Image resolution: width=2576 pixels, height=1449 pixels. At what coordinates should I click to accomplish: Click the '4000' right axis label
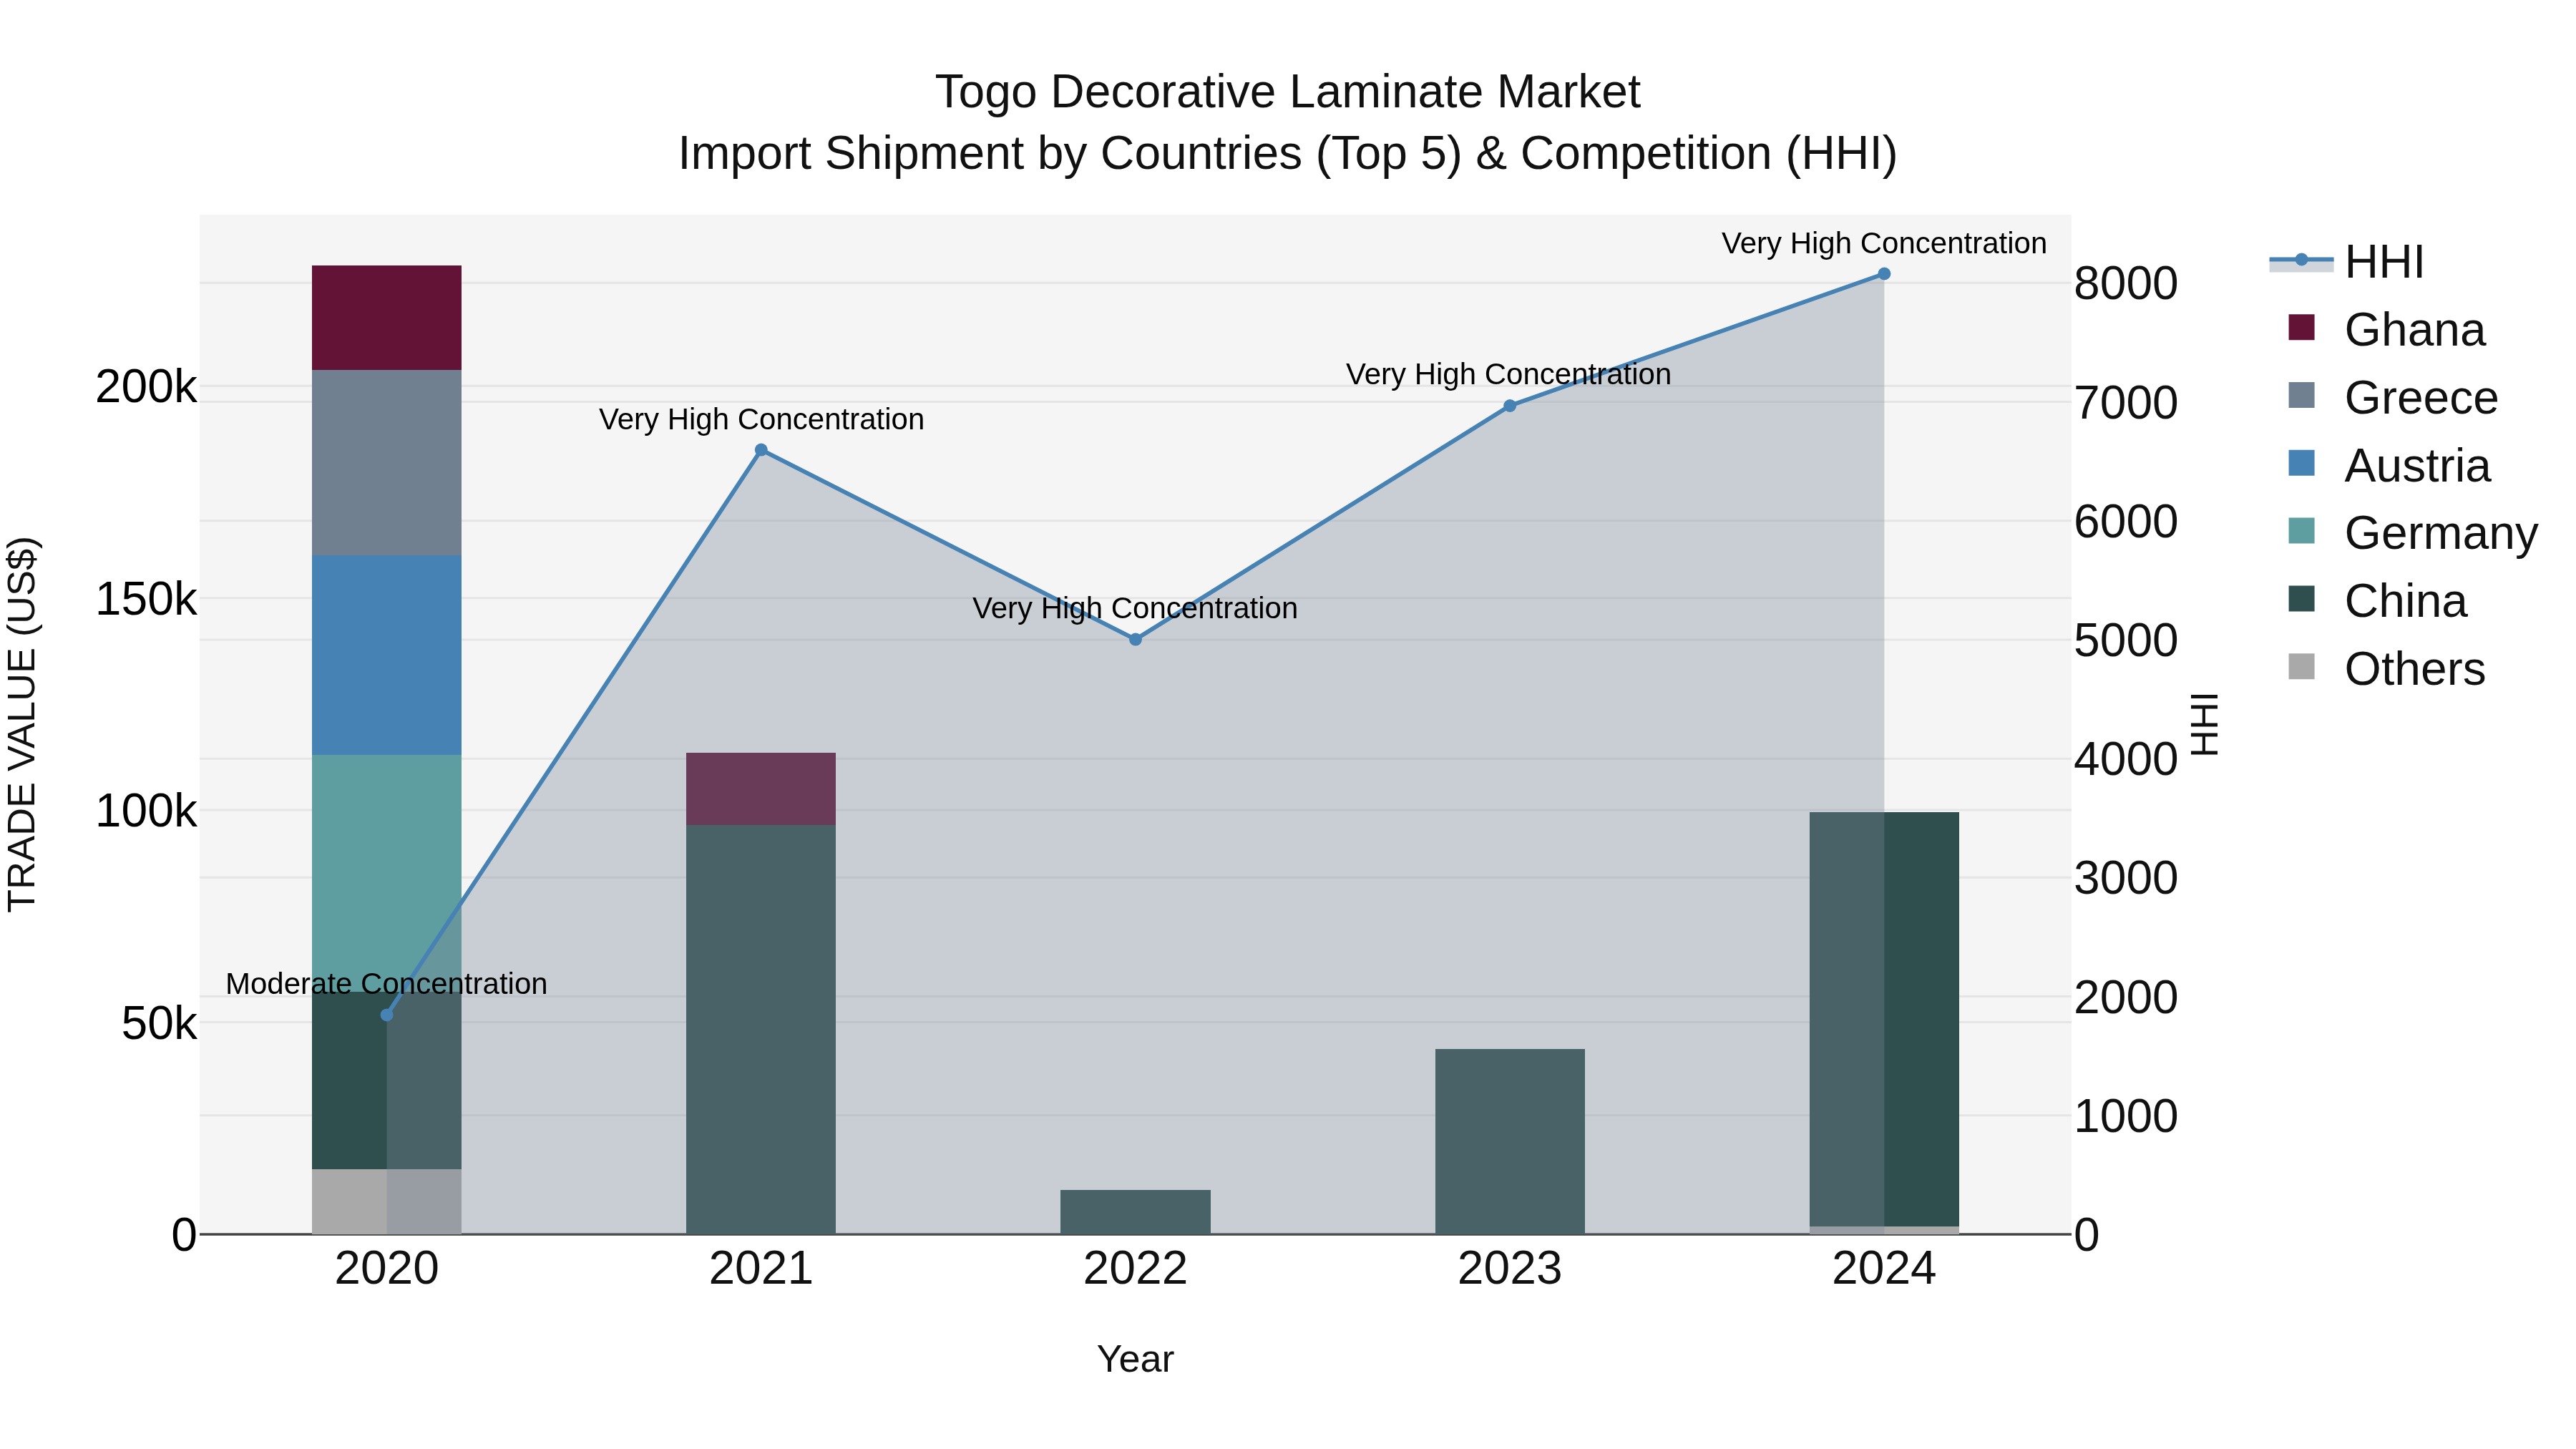(2126, 759)
